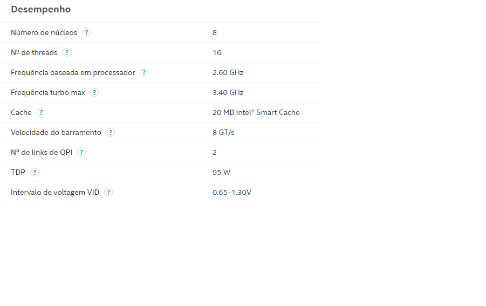Image resolution: width=486 pixels, height=306 pixels.
Task: Click the Nº de threads label text
Action: pyautogui.click(x=34, y=52)
